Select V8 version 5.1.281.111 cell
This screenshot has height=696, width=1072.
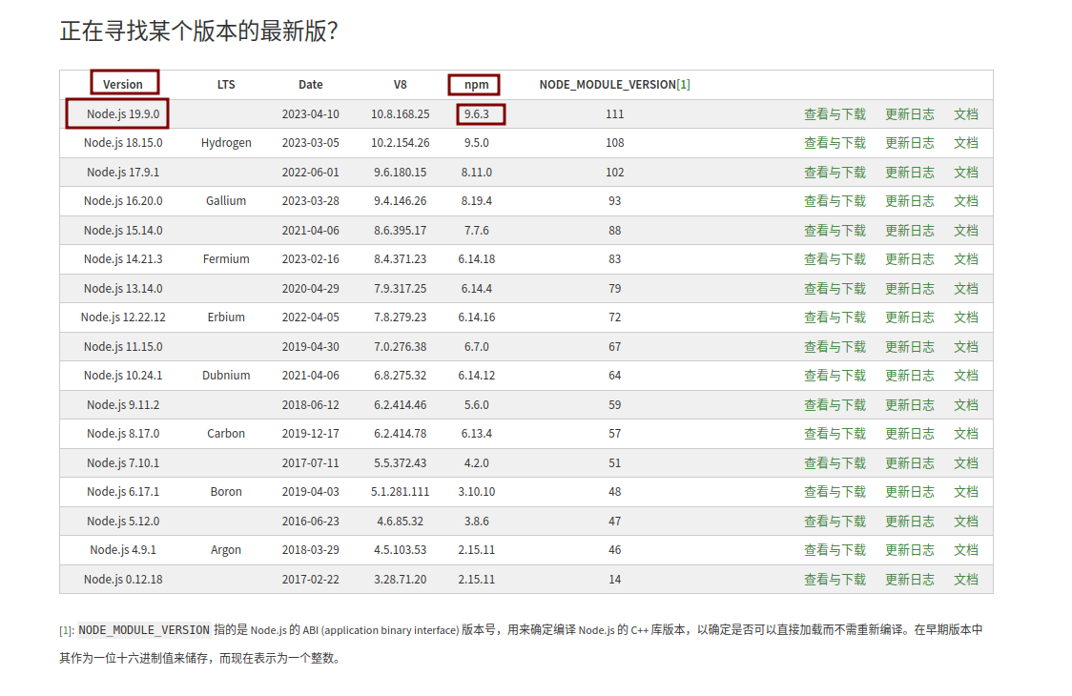coord(400,492)
